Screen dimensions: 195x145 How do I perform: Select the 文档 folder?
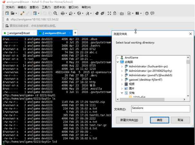pyautogui.click(x=132, y=93)
